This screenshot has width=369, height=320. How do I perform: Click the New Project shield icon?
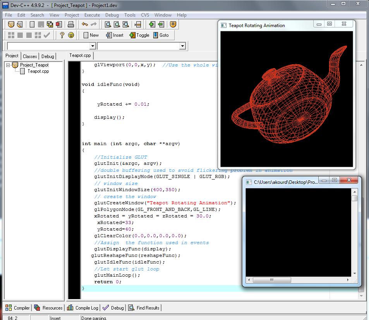tap(11, 24)
